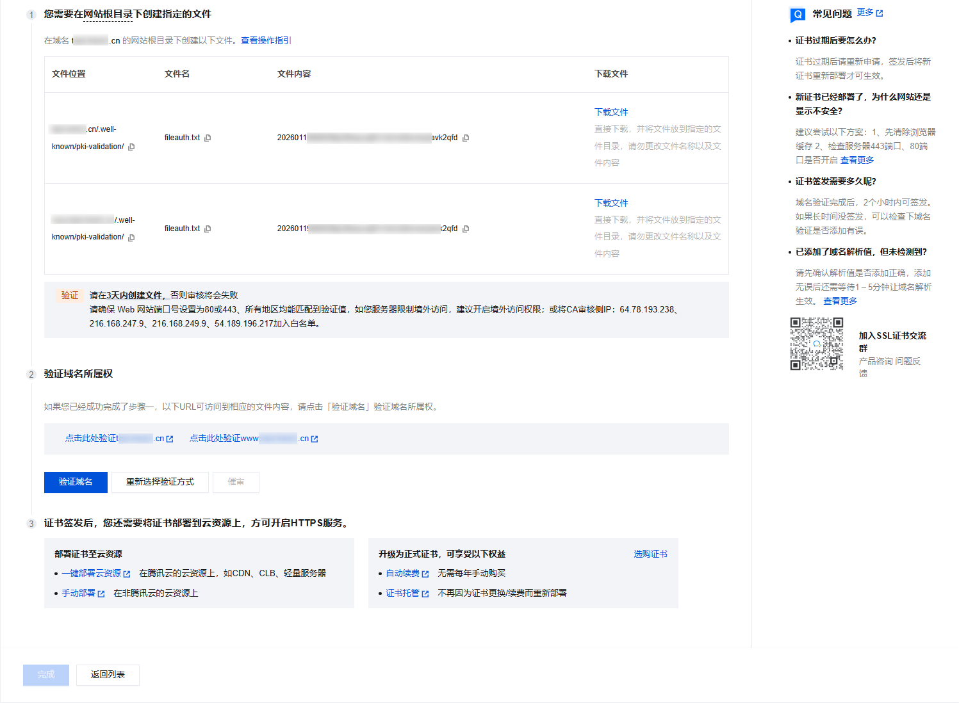Viewport: 959px width, 703px height.
Task: Copy file content ending in k2qfd
Action: pos(466,229)
